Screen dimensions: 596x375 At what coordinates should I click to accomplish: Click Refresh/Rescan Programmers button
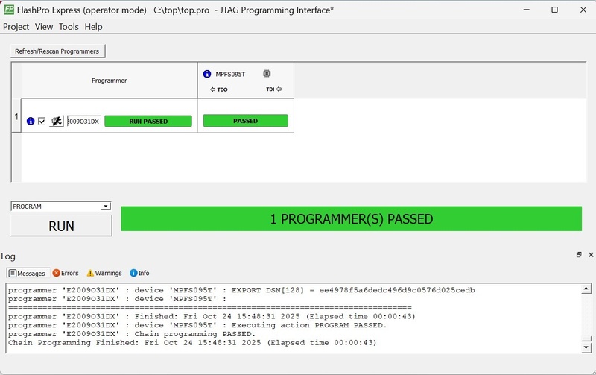(x=57, y=51)
